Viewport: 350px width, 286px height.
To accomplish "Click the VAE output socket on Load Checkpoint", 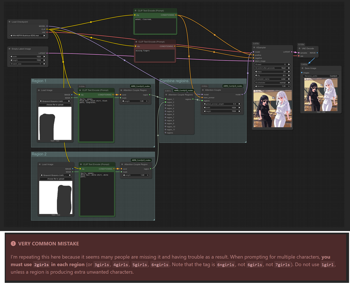I will tap(47, 32).
